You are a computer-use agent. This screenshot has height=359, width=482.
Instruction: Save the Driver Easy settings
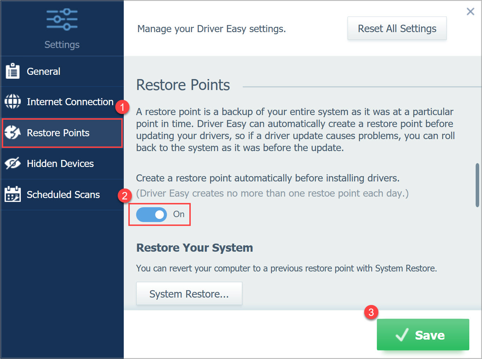click(x=423, y=335)
